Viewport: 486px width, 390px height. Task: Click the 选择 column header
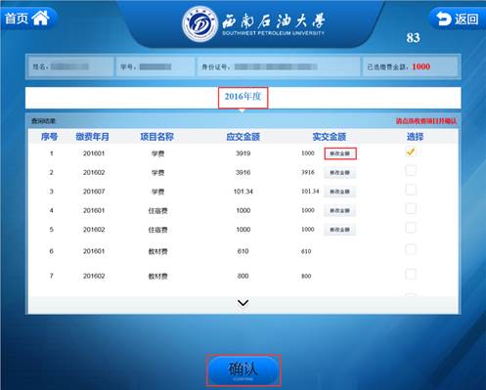click(x=415, y=137)
